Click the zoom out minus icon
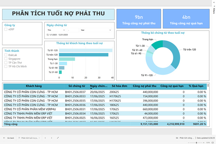 [189, 142]
